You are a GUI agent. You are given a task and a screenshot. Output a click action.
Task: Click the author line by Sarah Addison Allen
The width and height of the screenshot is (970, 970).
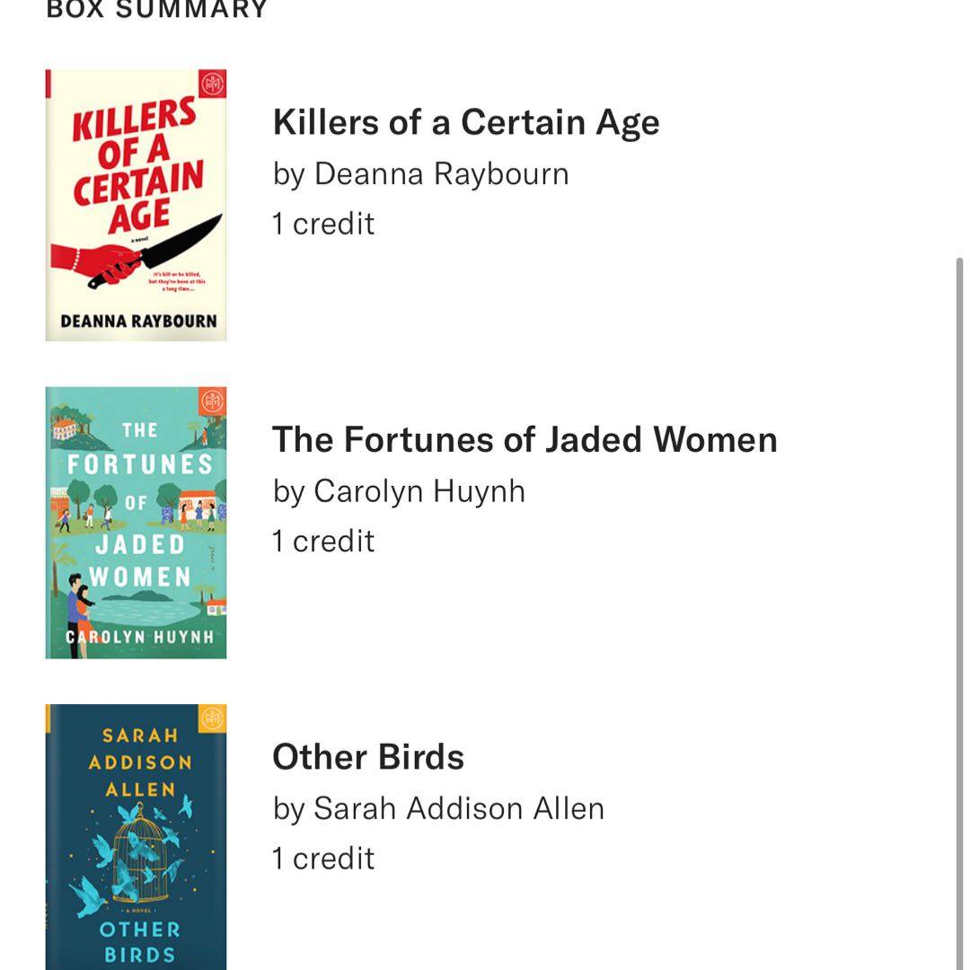click(438, 808)
